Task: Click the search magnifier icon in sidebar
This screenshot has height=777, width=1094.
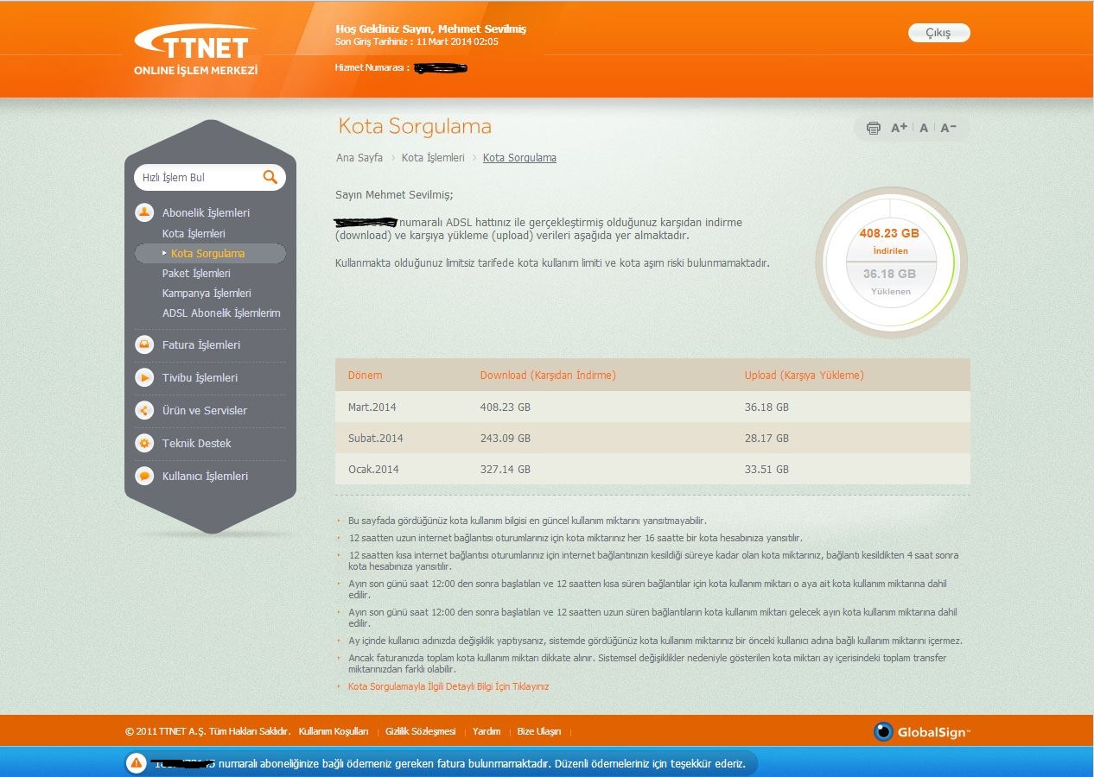Action: point(270,177)
